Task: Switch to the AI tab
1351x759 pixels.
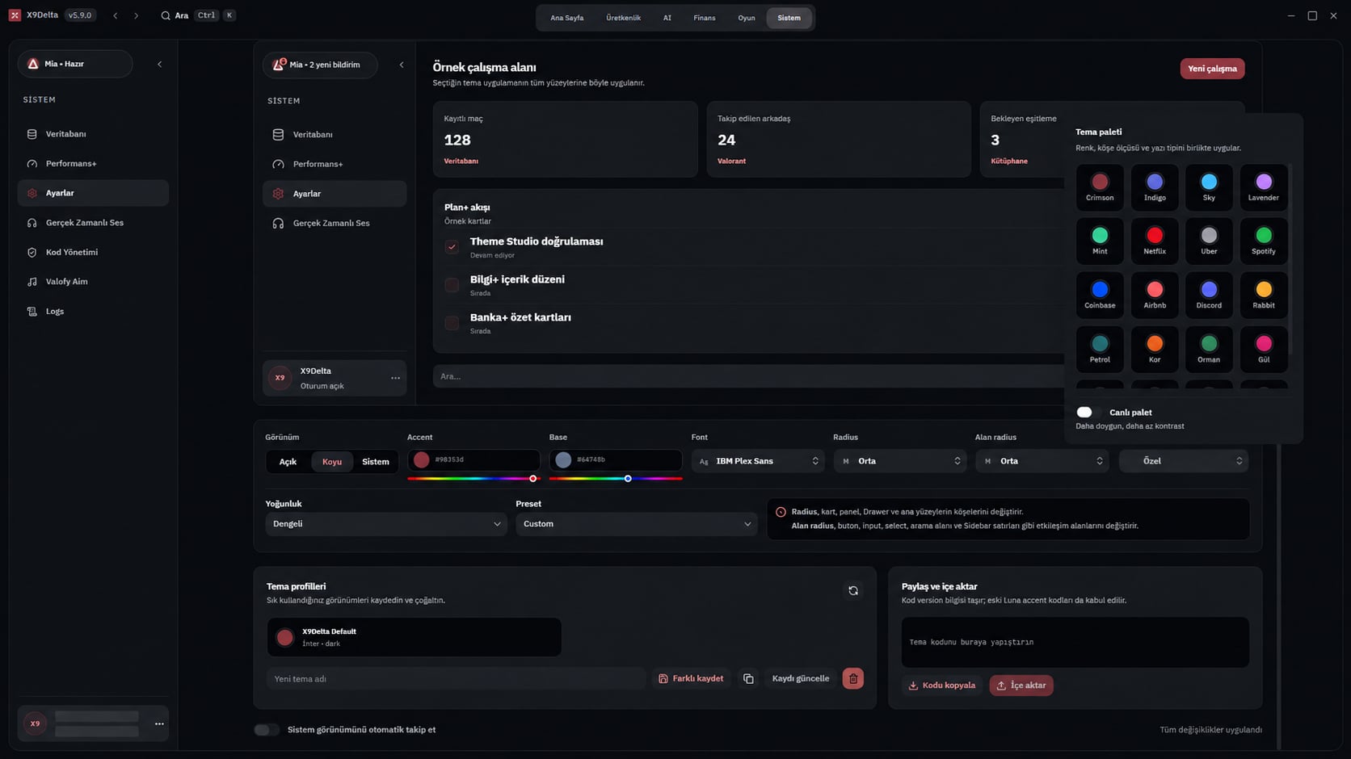Action: coord(667,18)
